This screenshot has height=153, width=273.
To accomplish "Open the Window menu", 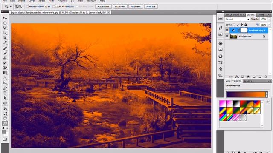I will (x=91, y=1).
